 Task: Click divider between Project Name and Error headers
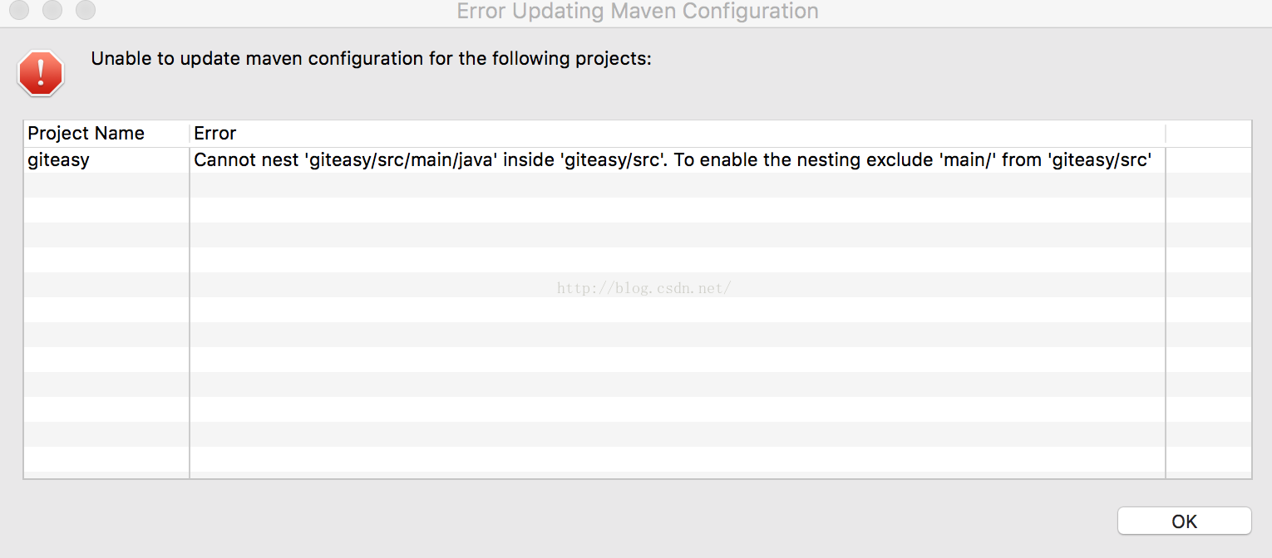[190, 133]
